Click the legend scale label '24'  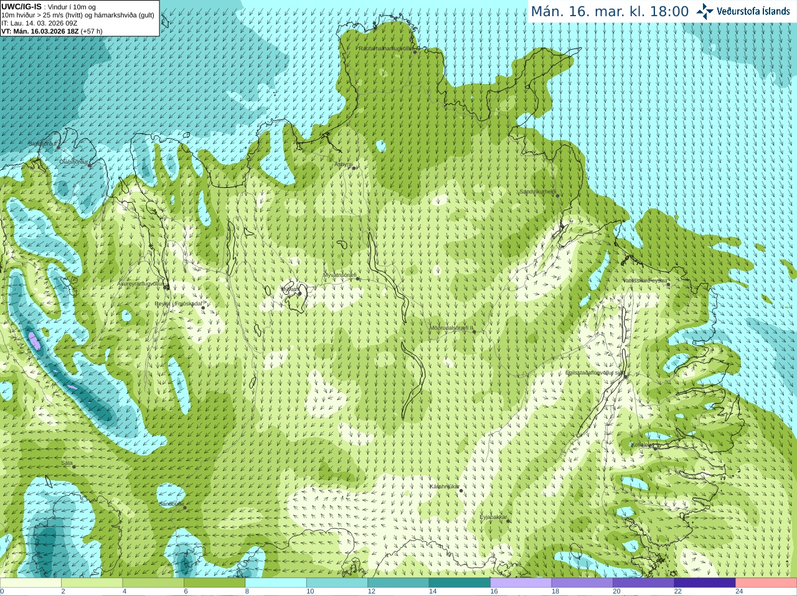pyautogui.click(x=739, y=592)
